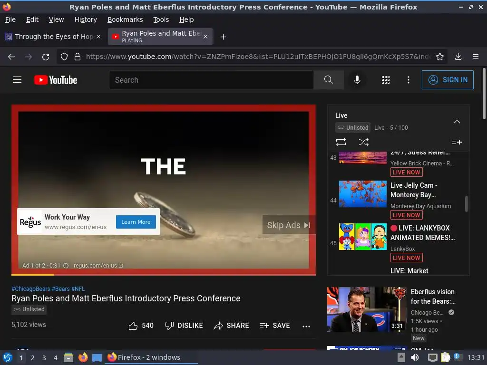Open the clipboard manager tray icon
The width and height of the screenshot is (487, 365).
point(445,357)
